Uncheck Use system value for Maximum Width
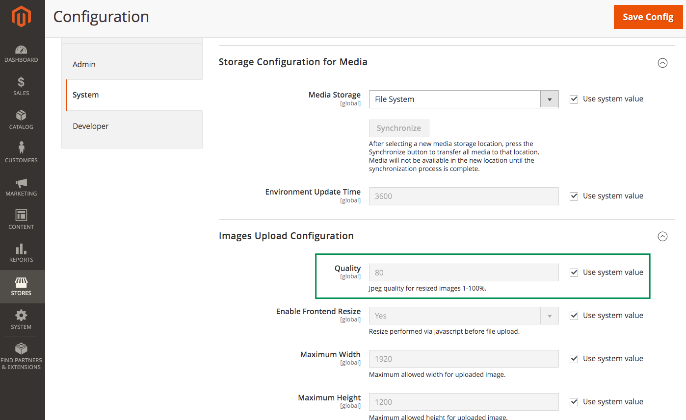Screen dimensions: 686x420 click(574, 358)
